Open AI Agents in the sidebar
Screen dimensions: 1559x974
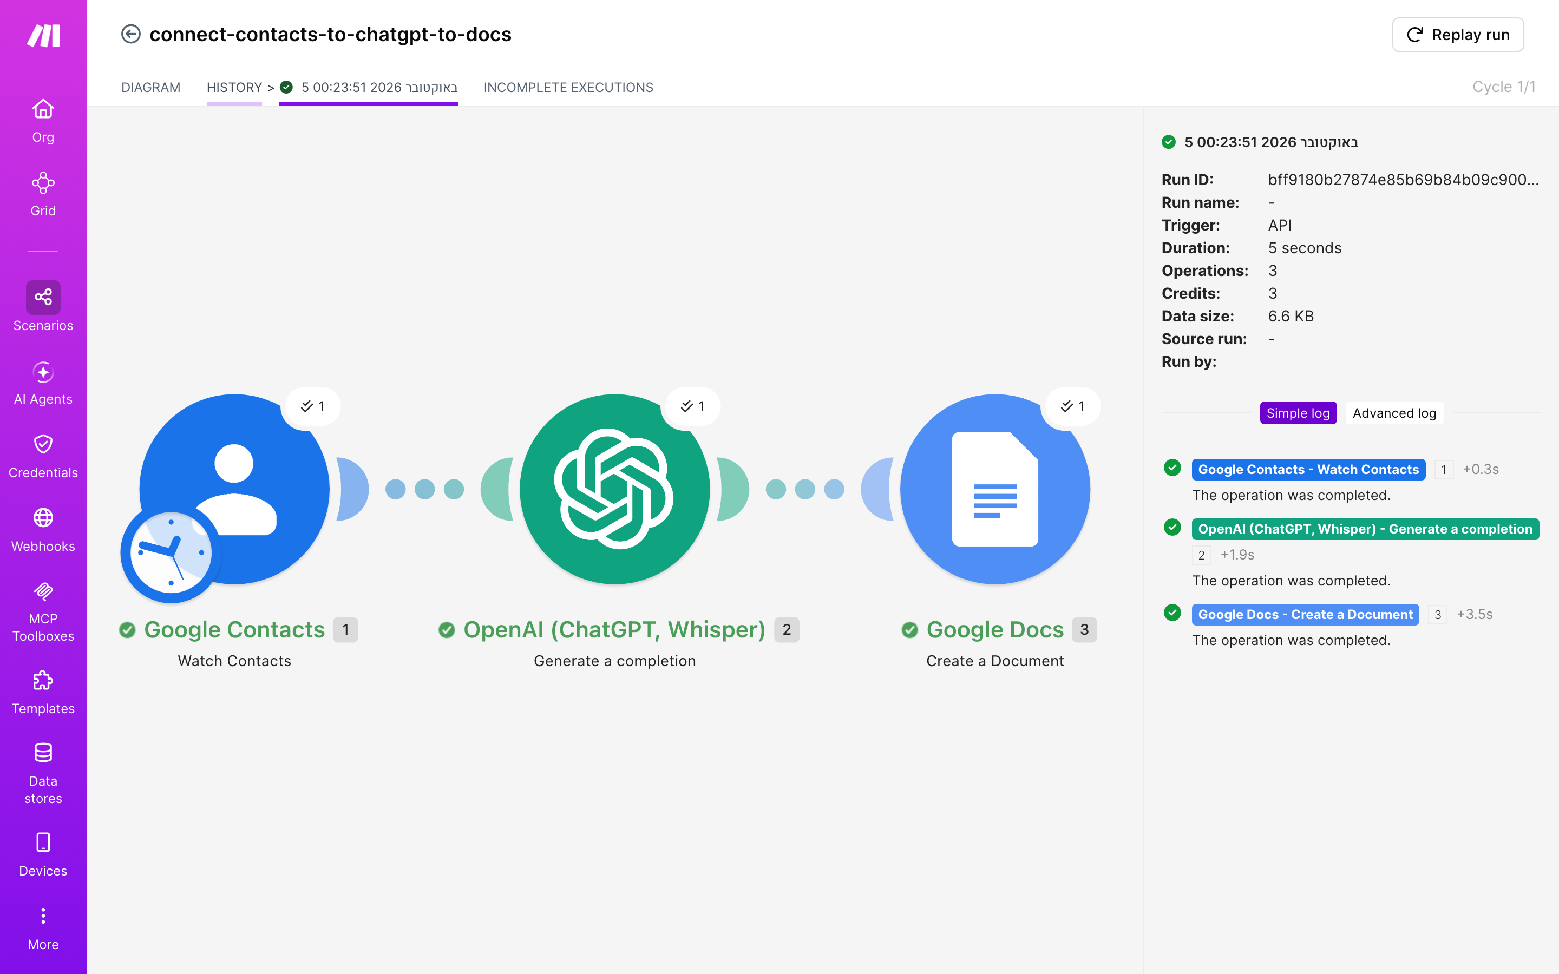click(43, 383)
